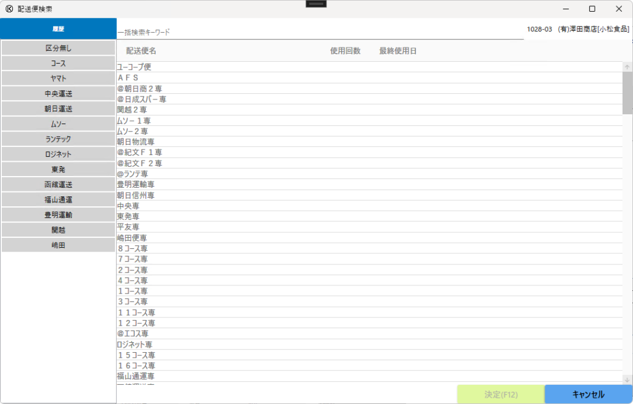Select the 朝日信州専 row

(370, 195)
